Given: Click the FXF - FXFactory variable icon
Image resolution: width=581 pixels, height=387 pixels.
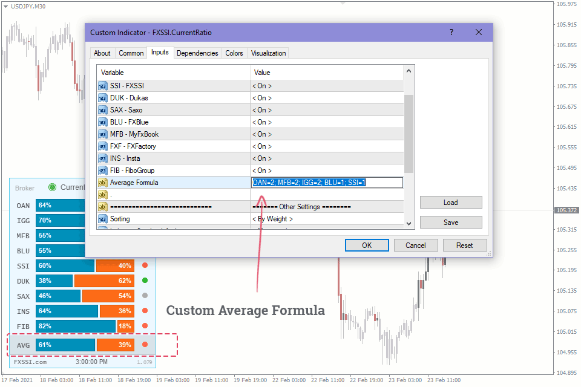Looking at the screenshot, I should click(103, 146).
